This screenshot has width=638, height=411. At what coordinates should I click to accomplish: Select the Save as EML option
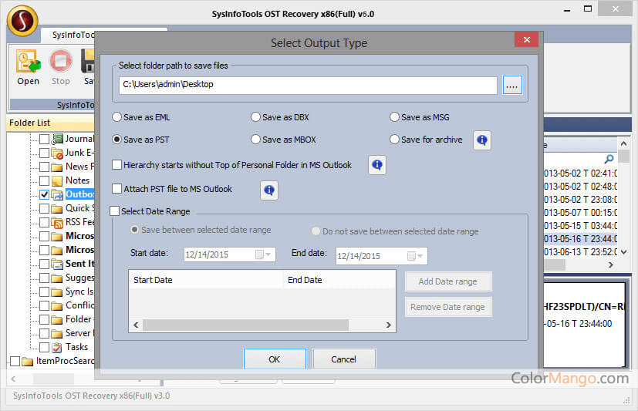117,117
